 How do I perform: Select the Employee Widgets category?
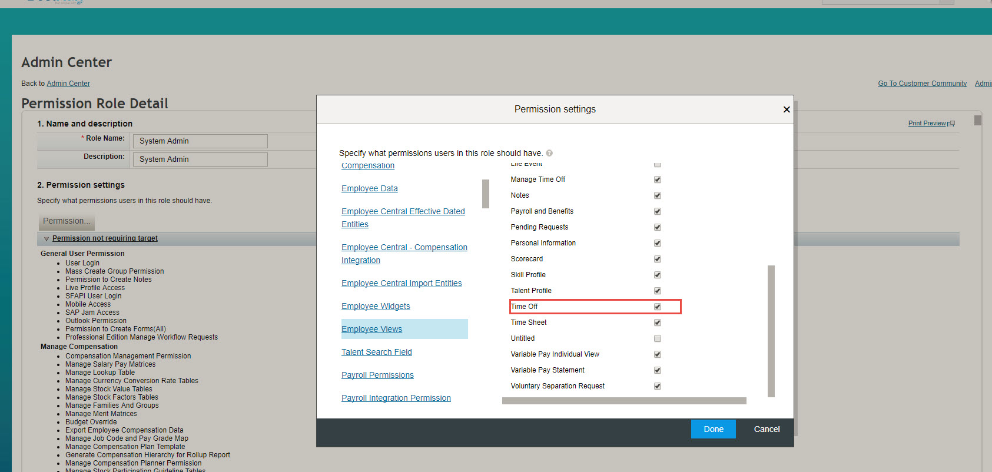[376, 306]
